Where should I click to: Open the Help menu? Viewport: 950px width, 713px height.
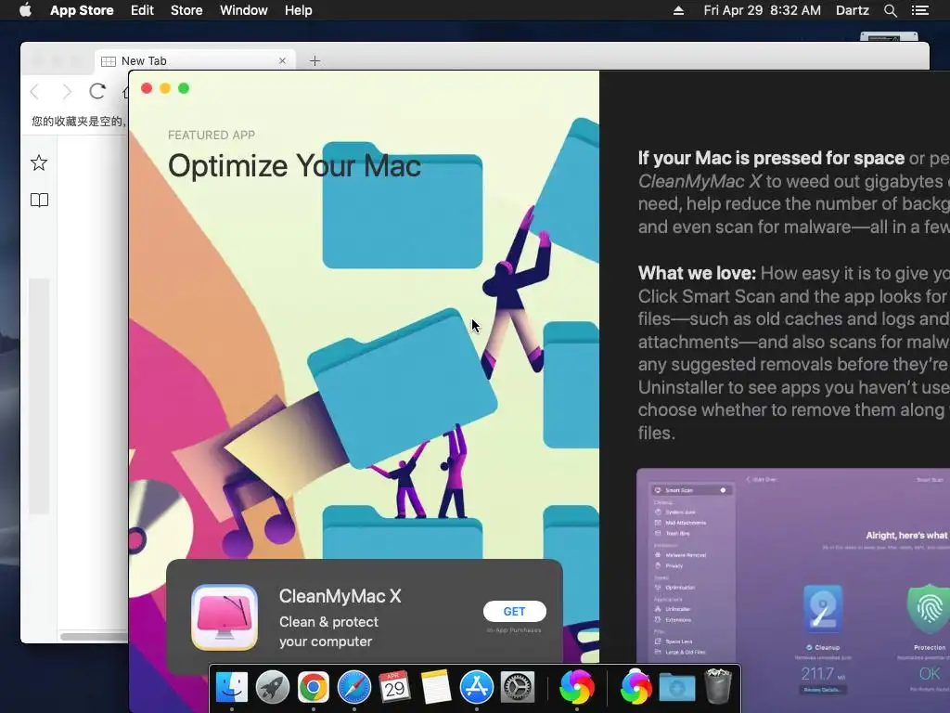(x=298, y=10)
